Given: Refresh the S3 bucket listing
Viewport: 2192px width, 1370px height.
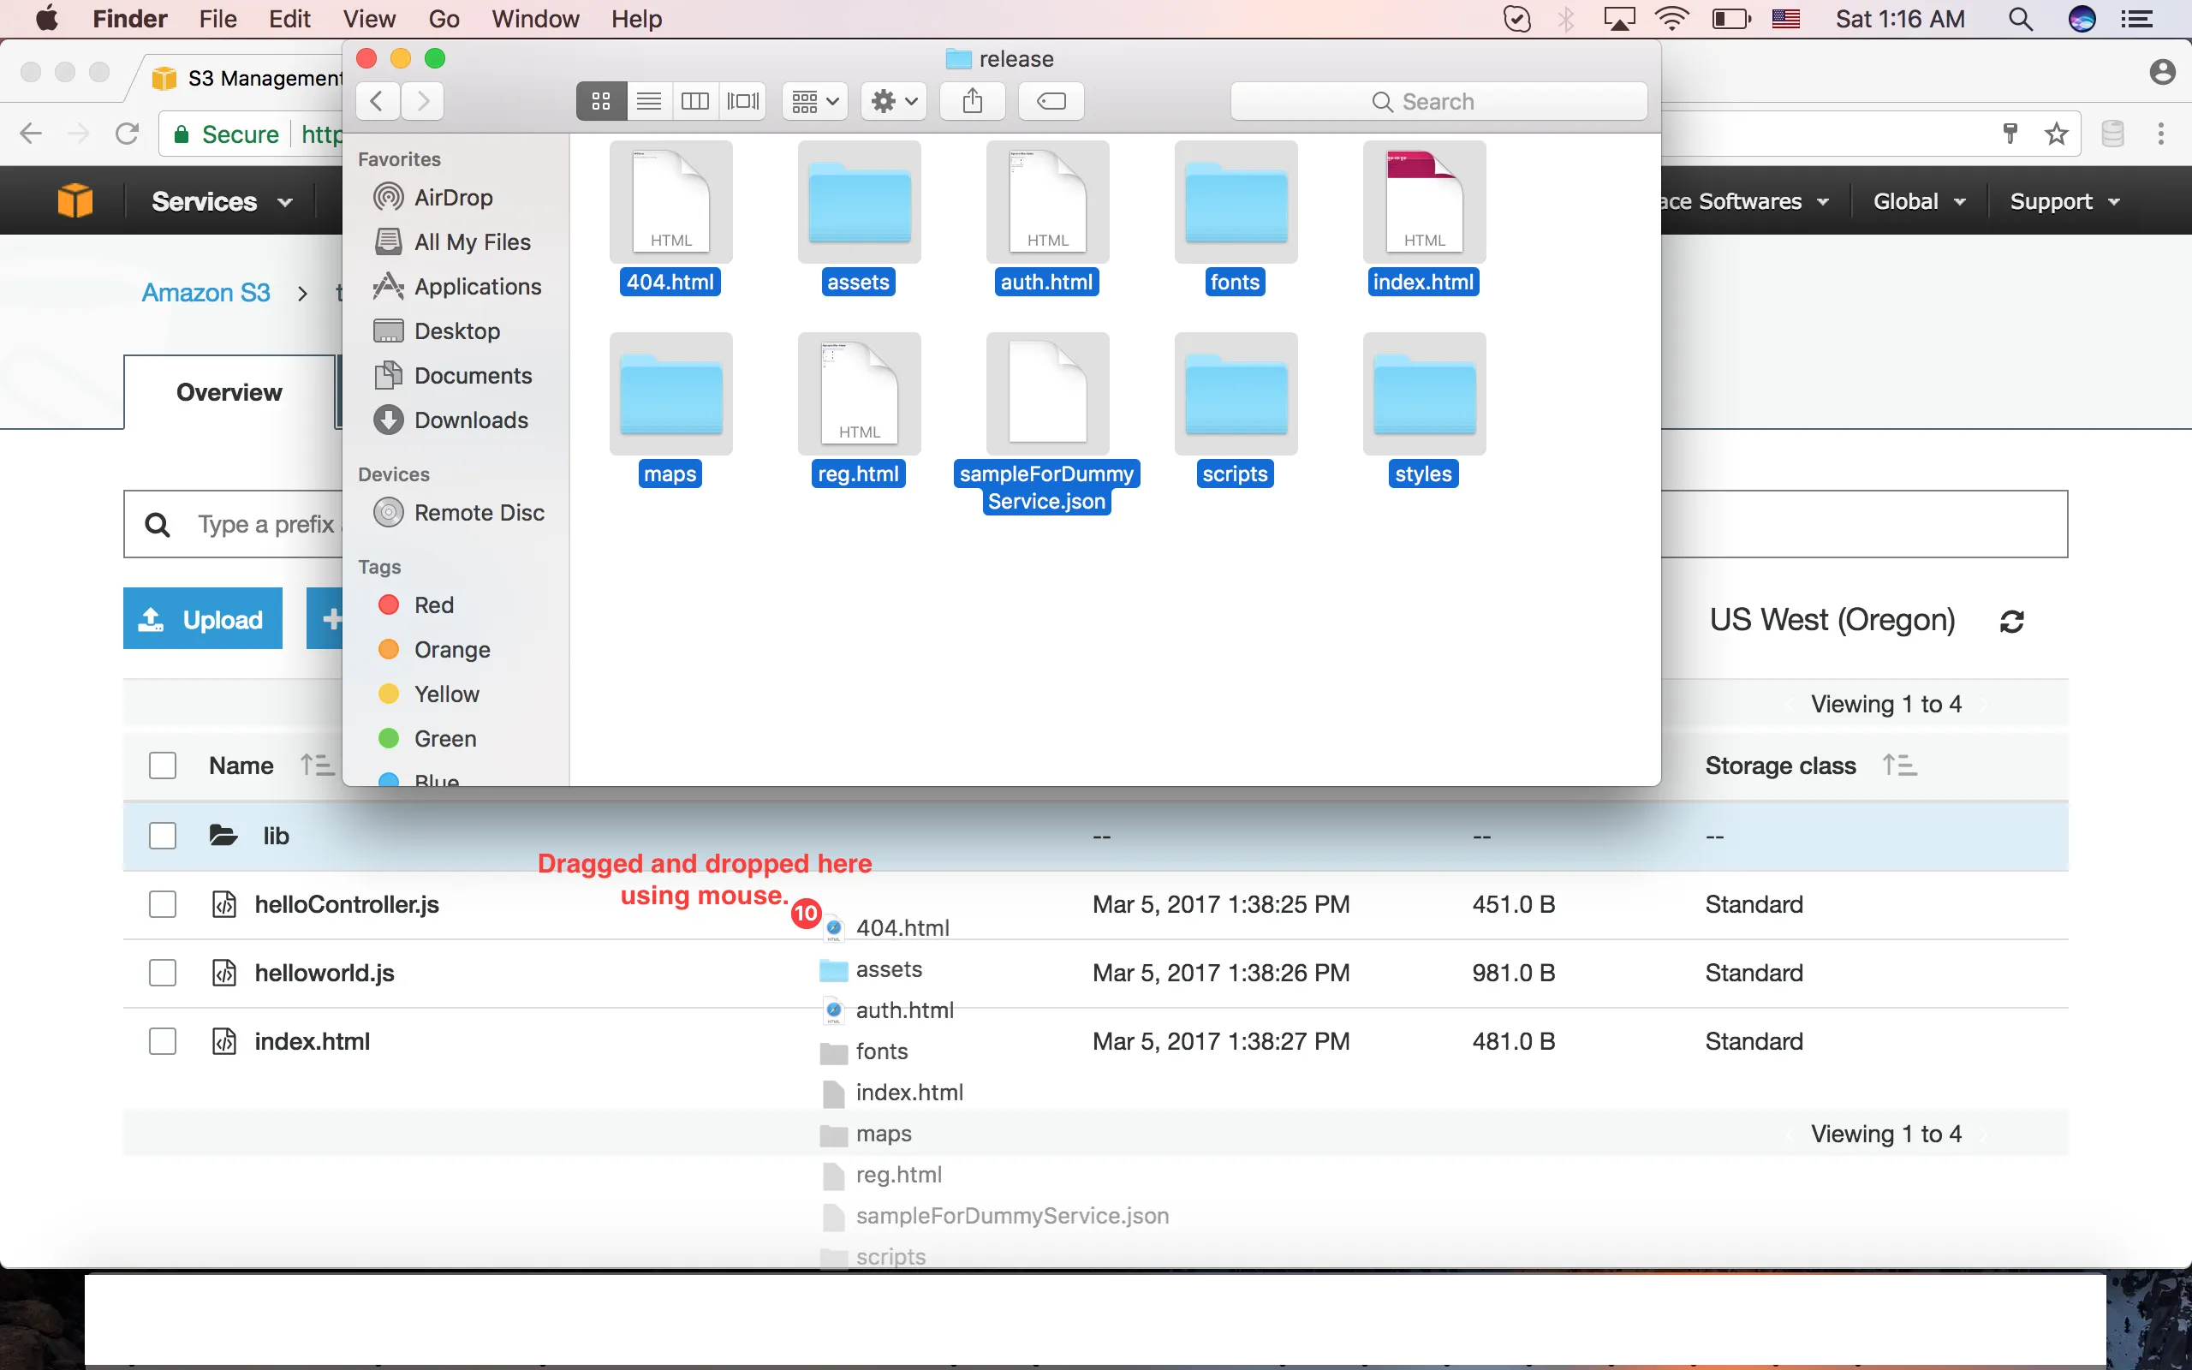Looking at the screenshot, I should point(2011,622).
